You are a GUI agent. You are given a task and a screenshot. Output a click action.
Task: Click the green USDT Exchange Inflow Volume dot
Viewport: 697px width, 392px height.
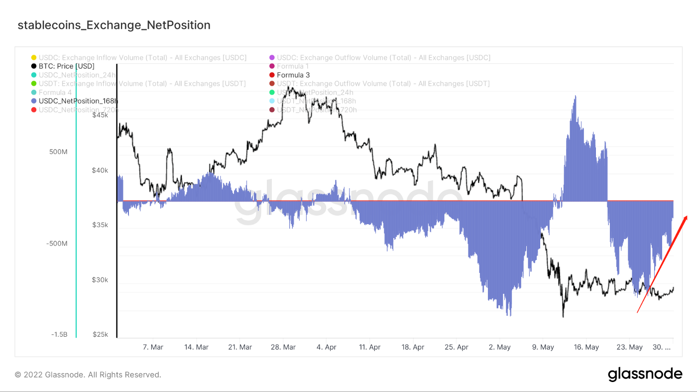(34, 84)
